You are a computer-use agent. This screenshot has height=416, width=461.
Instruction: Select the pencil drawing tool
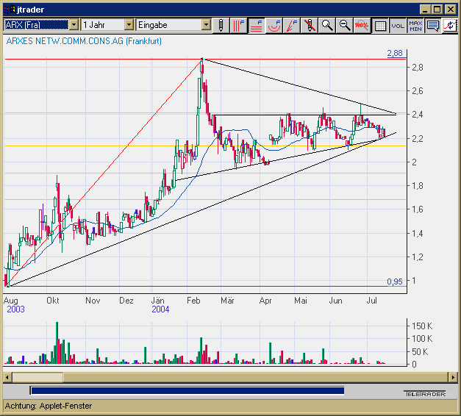[221, 25]
